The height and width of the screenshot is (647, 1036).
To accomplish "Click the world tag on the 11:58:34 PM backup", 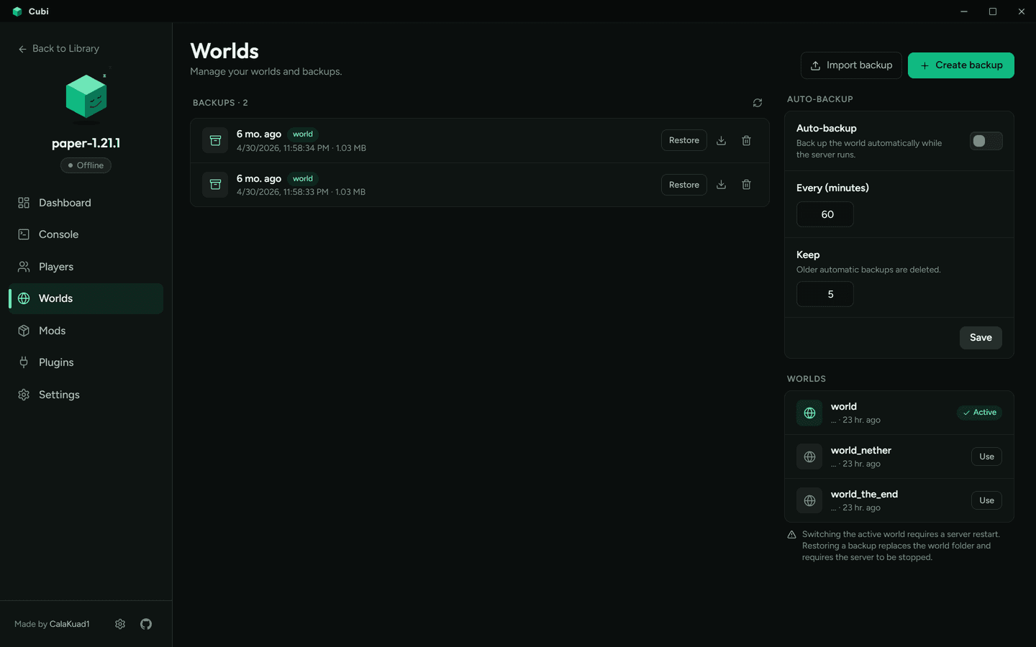I will pyautogui.click(x=303, y=134).
